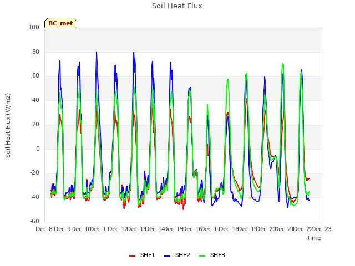Click the Soil Heat Flux (W/m2) axis title
This screenshot has width=355, height=266.
[x=8, y=125]
